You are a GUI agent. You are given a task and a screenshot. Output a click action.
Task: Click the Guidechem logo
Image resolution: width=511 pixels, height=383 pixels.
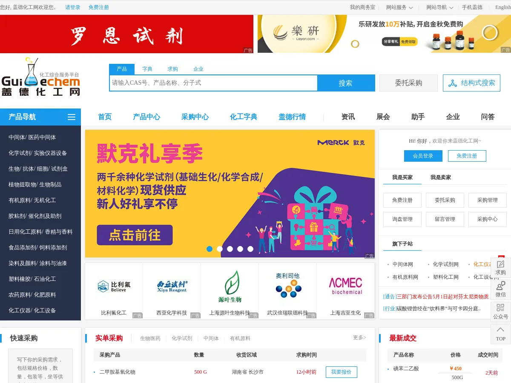[40, 77]
